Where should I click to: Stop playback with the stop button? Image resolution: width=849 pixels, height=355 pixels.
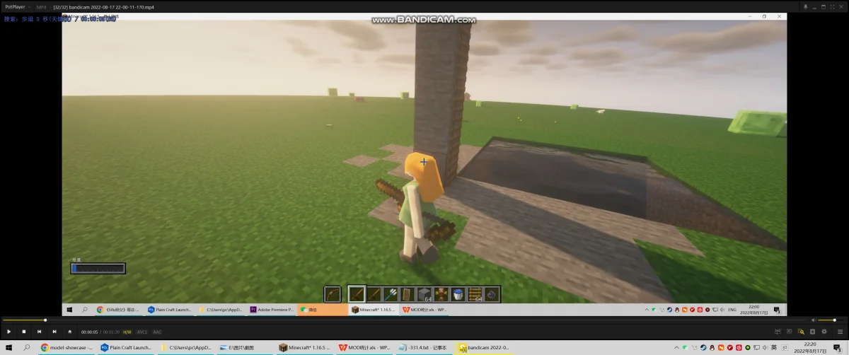(x=24, y=332)
